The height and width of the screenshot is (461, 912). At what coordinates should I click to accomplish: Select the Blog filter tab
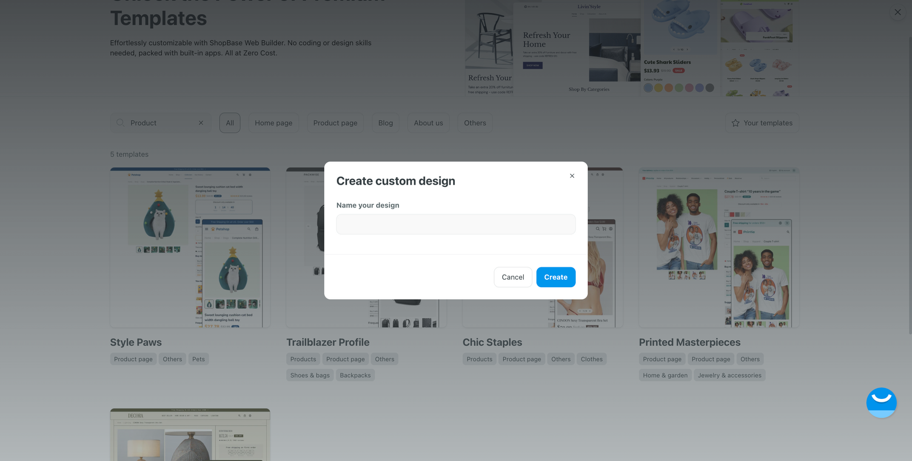pyautogui.click(x=385, y=123)
